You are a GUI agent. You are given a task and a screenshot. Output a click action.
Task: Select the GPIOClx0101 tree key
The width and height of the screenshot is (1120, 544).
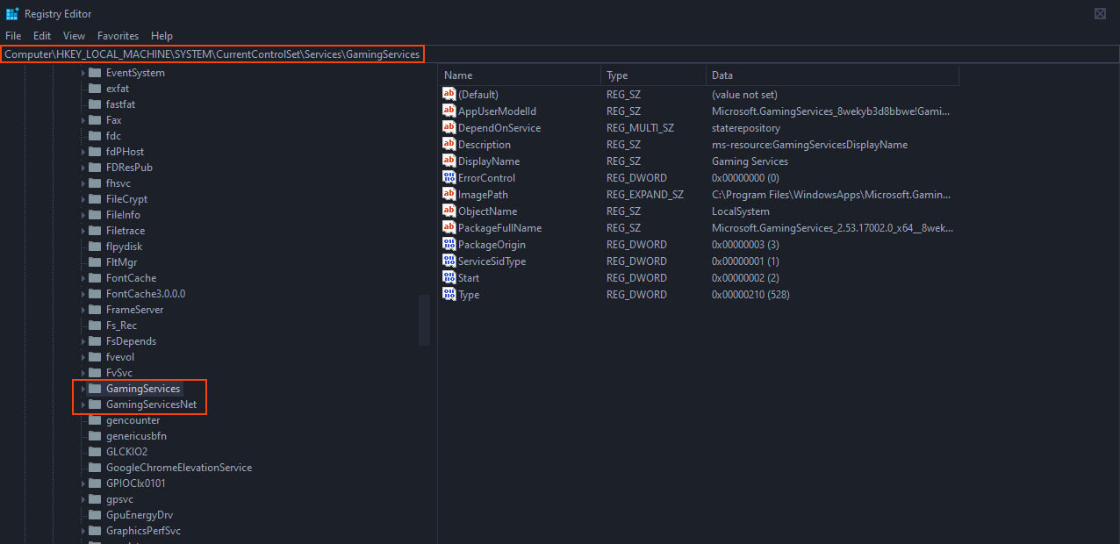pyautogui.click(x=135, y=483)
